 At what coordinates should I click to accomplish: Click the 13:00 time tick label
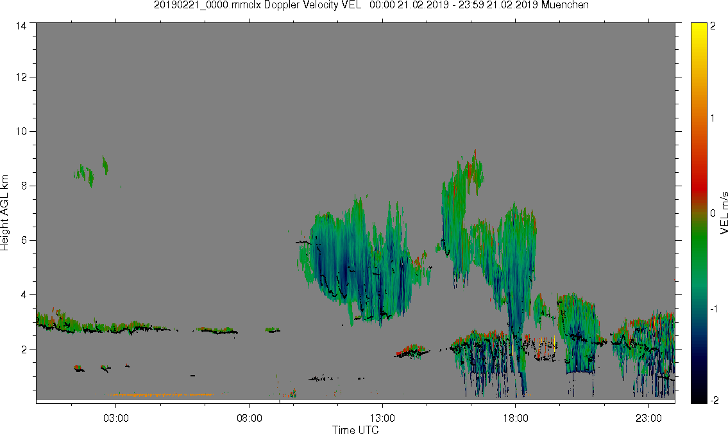tap(382, 418)
